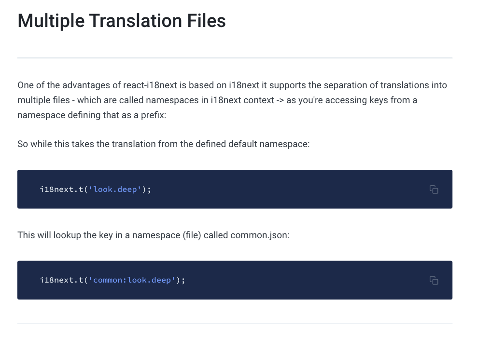Click the word "prefix:" ending the intro paragraph
Image resolution: width=491 pixels, height=339 pixels.
pos(153,115)
